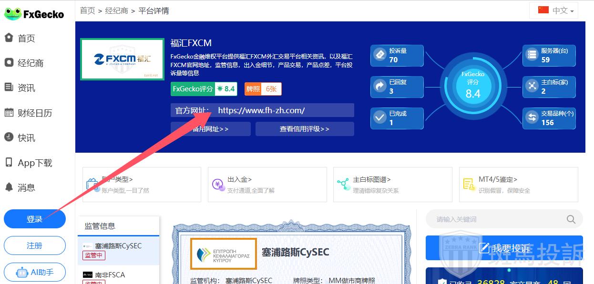Screen dimensions: 594x284
Task: Open the MT4/5鉴定 verification card
Action: click(x=518, y=185)
